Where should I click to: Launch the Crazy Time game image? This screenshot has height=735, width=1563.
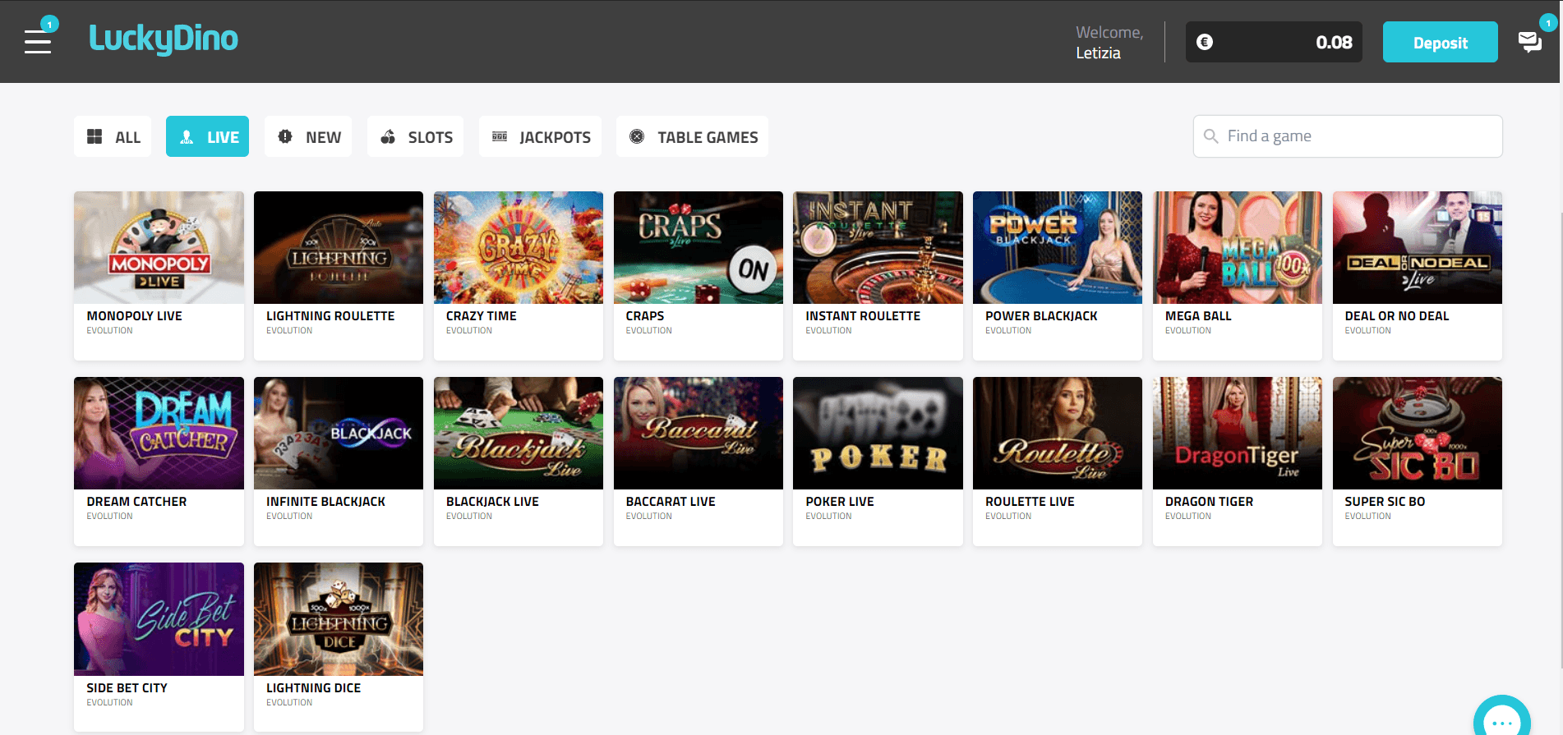pos(519,248)
